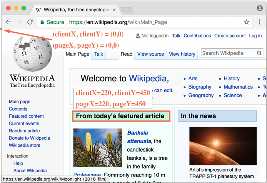Click the Proteaceae link

pos(87,175)
